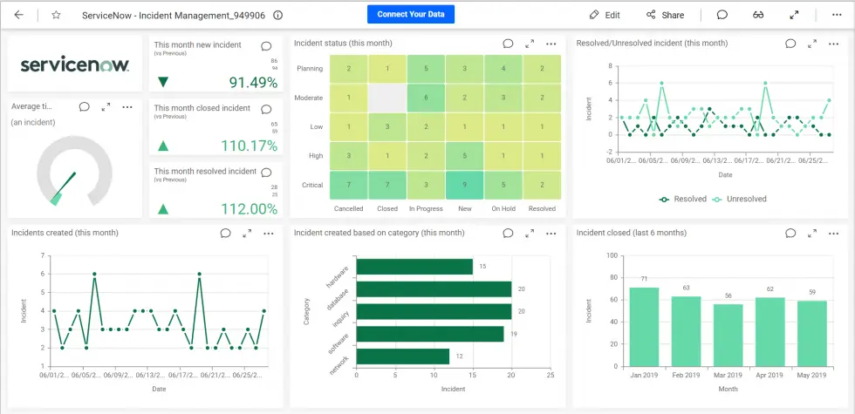Click the Share button
The height and width of the screenshot is (414, 855).
pyautogui.click(x=665, y=15)
